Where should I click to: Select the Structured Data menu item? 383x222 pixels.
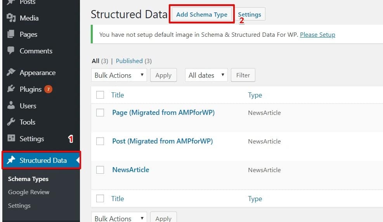coord(41,160)
